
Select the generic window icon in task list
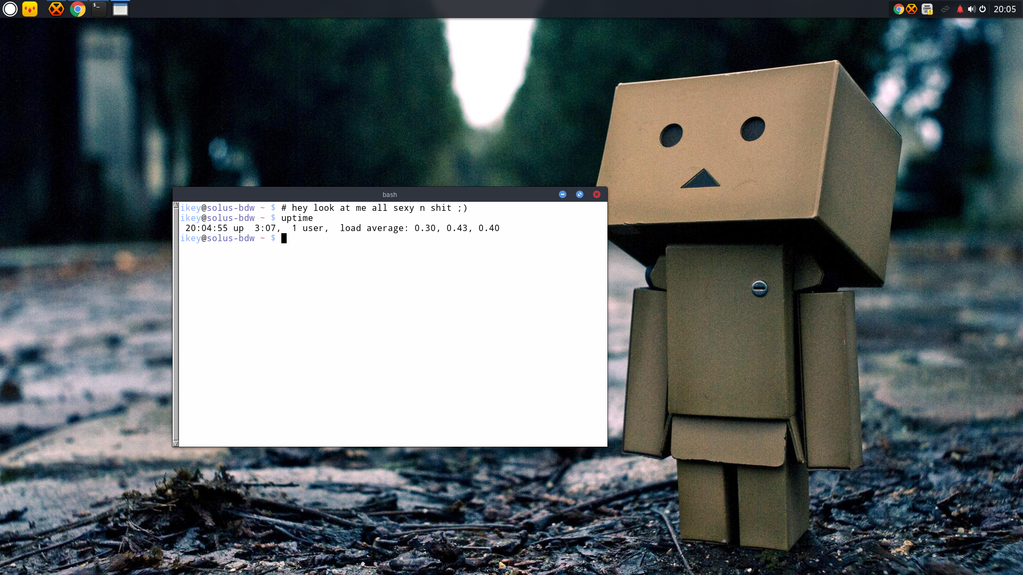(120, 9)
